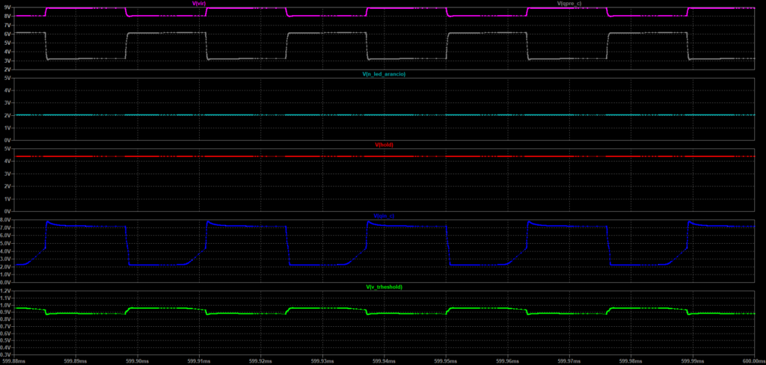
Task: Click the V(qin_c) trace label
Action: (x=384, y=215)
